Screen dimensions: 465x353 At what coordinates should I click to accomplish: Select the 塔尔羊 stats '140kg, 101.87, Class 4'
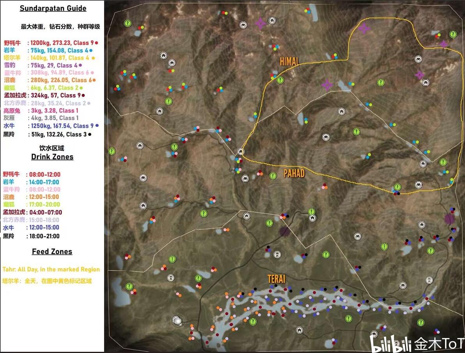pos(60,58)
